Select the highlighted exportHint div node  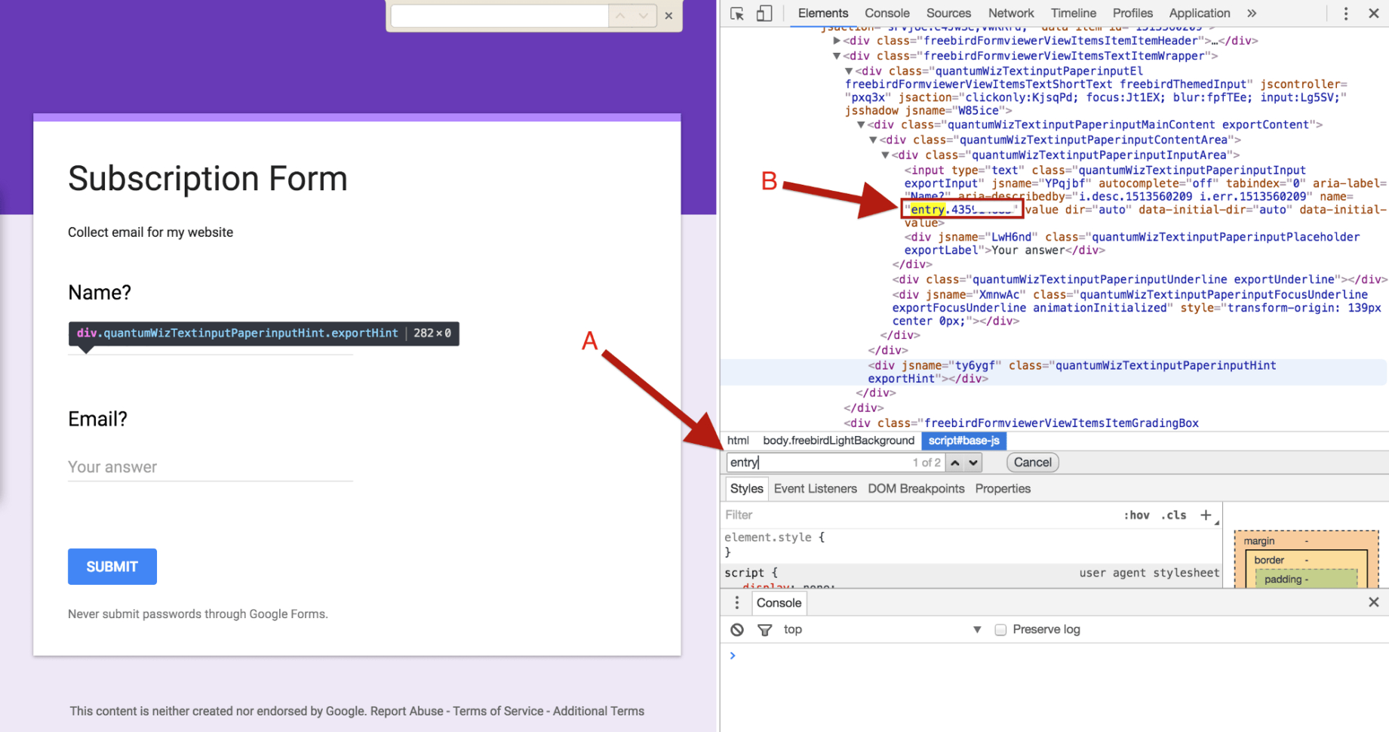point(1054,372)
